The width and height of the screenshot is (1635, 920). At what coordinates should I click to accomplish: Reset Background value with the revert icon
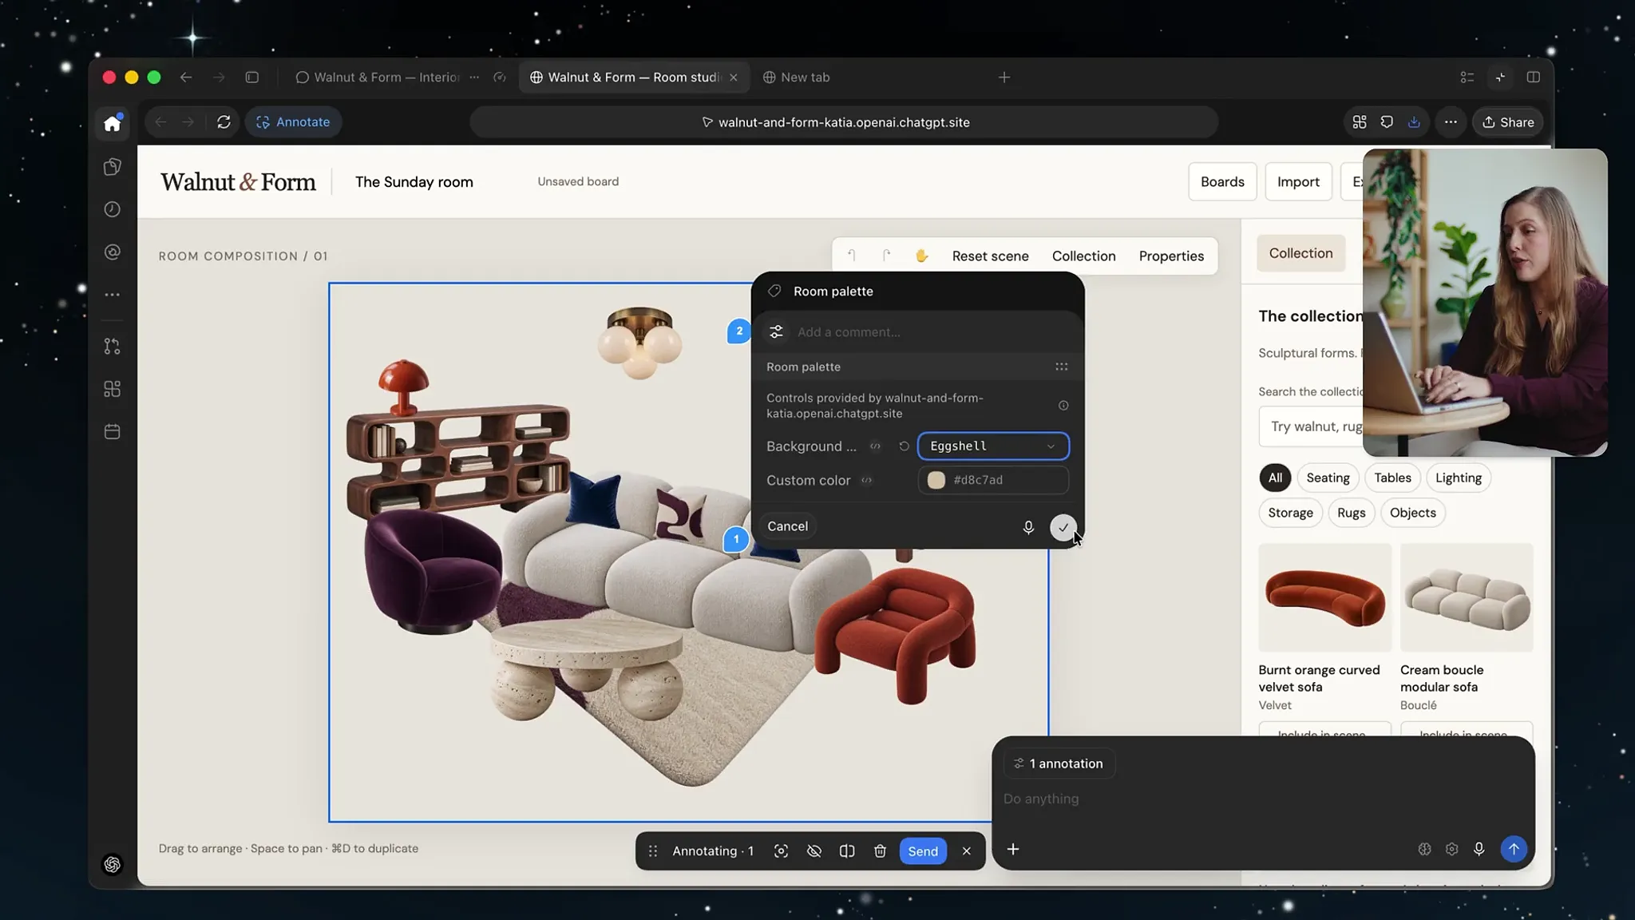coord(904,446)
